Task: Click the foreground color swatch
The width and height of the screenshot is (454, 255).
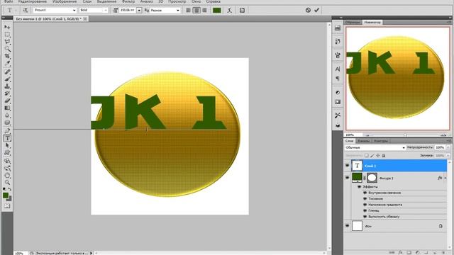Action: point(6,195)
